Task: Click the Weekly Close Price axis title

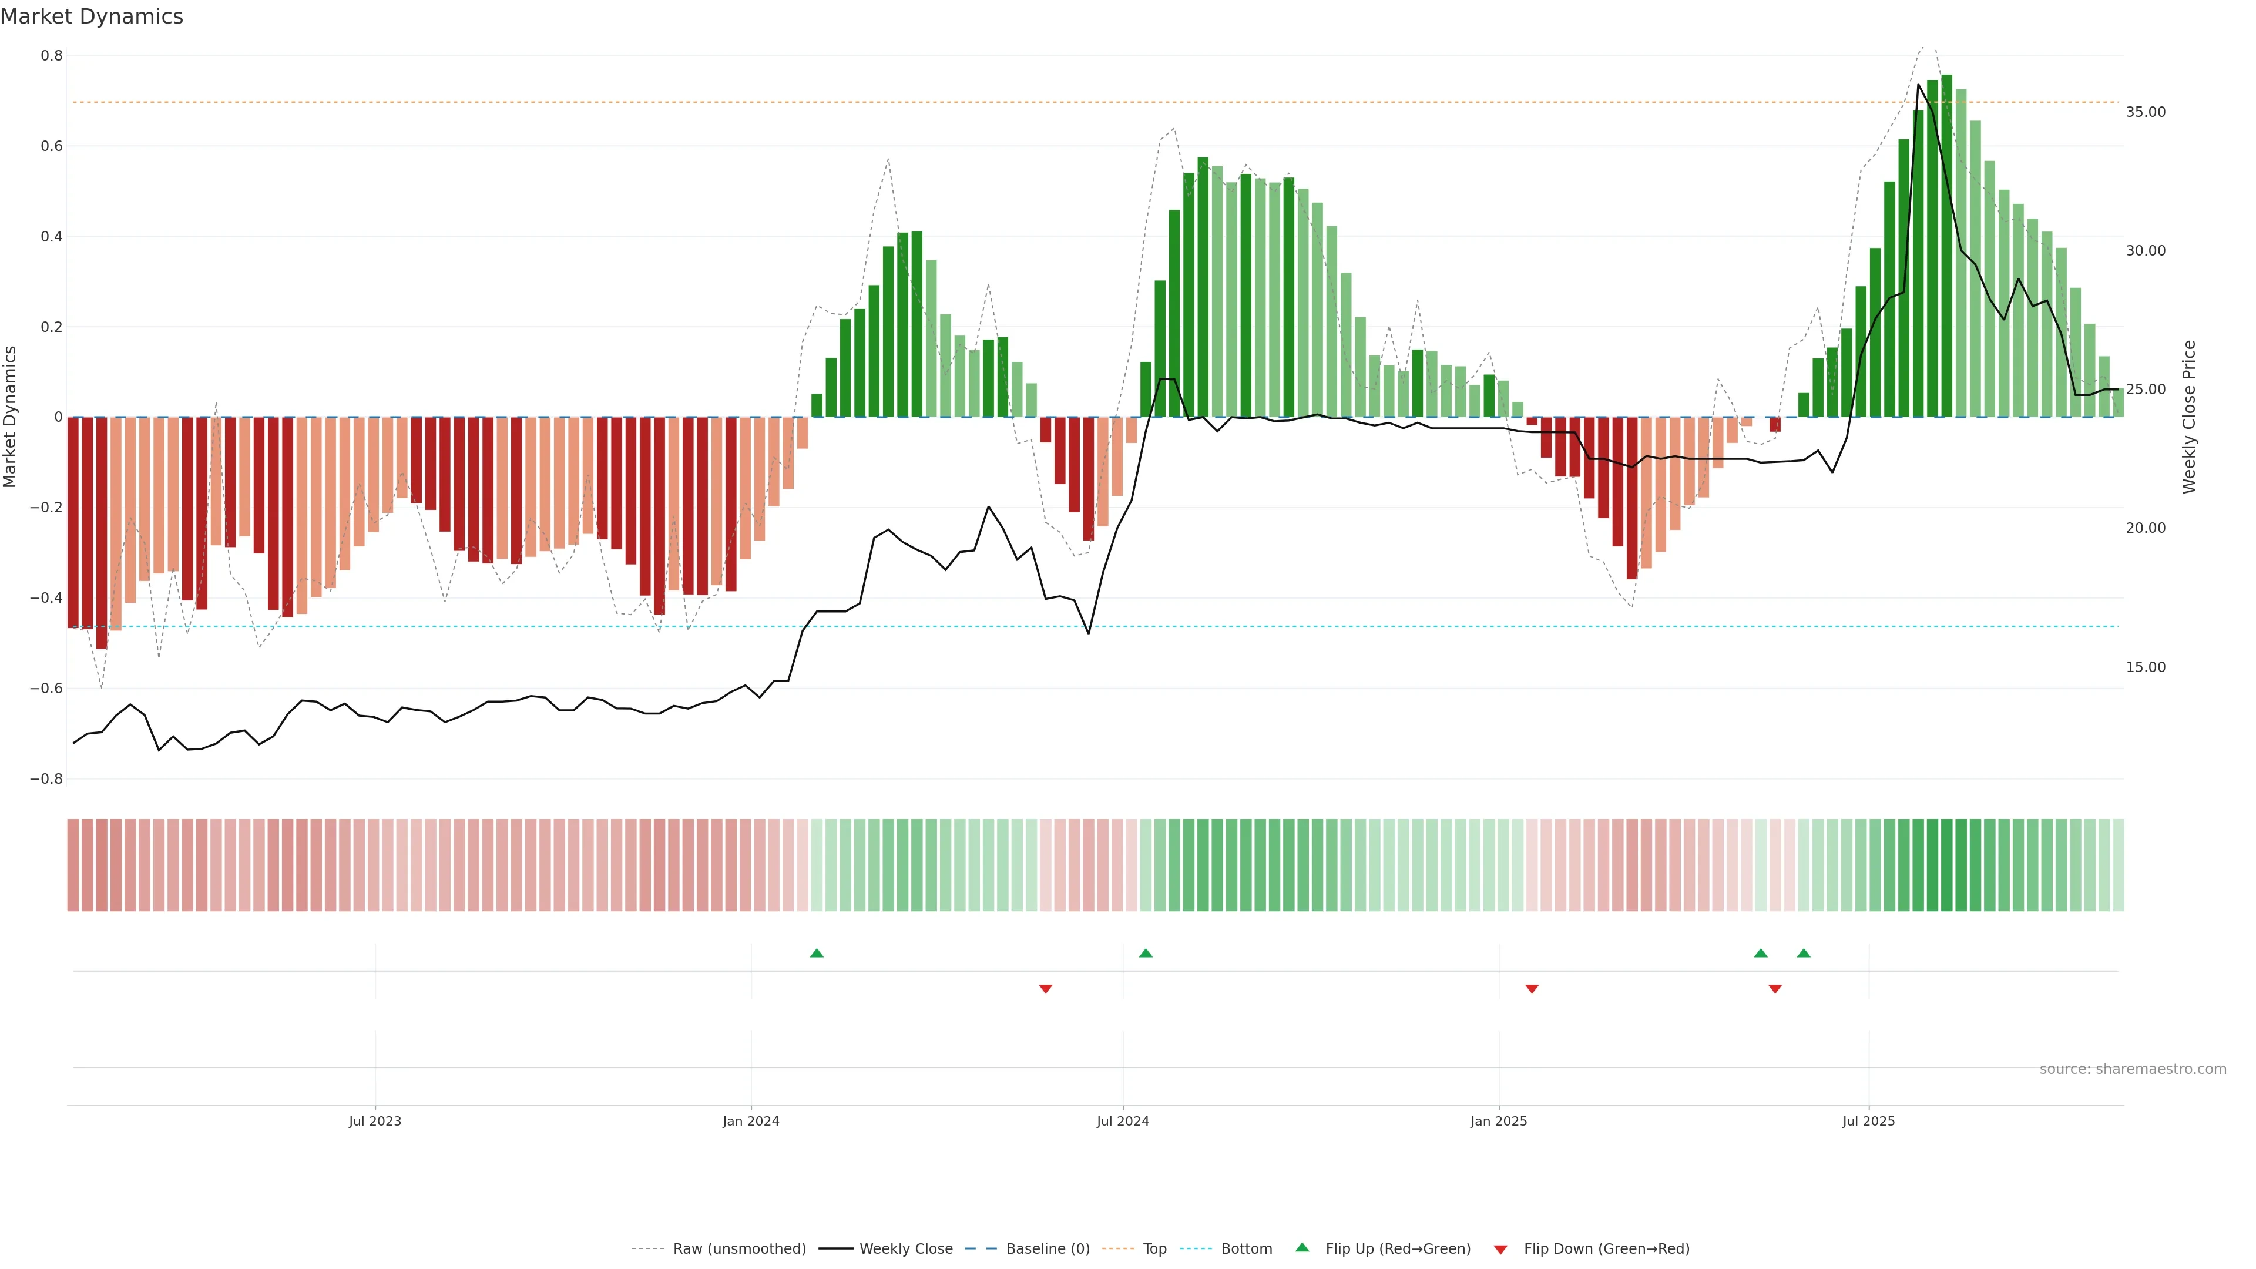Action: pos(2188,417)
